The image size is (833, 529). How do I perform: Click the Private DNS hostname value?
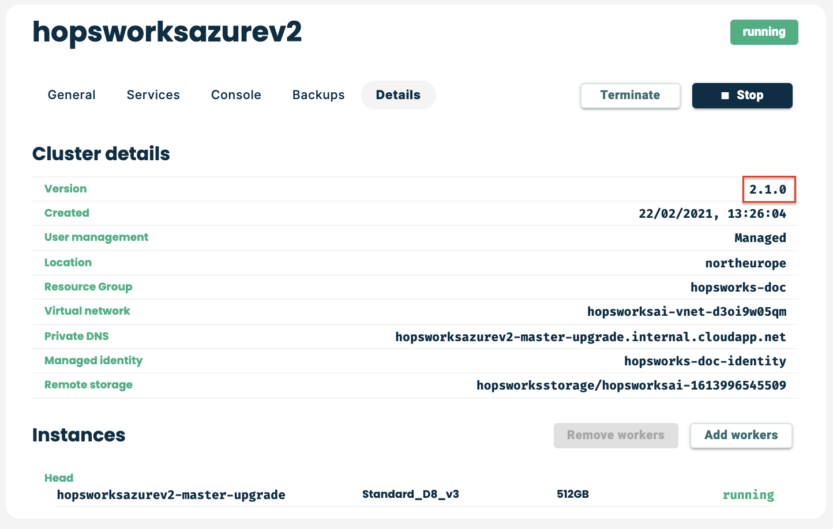click(590, 337)
